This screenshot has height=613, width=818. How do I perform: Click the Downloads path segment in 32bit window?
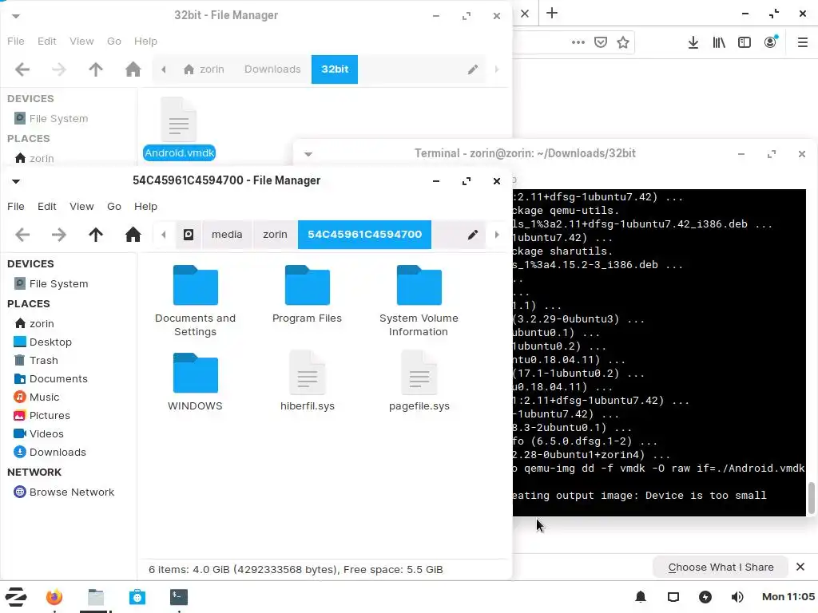point(272,69)
